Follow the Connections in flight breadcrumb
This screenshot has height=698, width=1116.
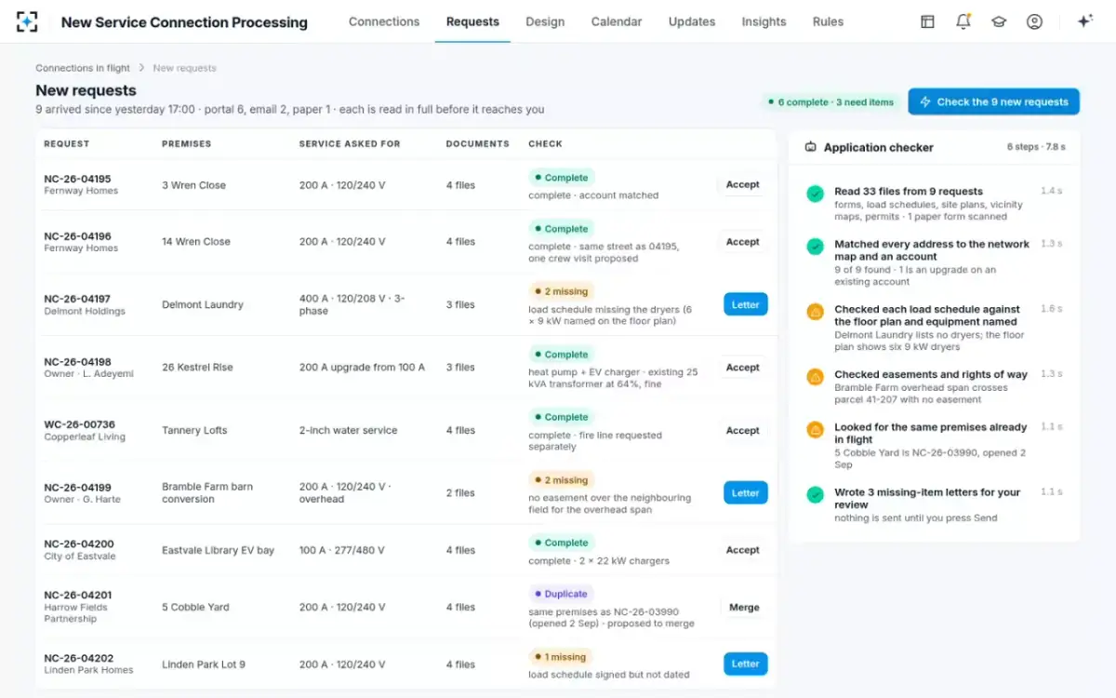(83, 68)
